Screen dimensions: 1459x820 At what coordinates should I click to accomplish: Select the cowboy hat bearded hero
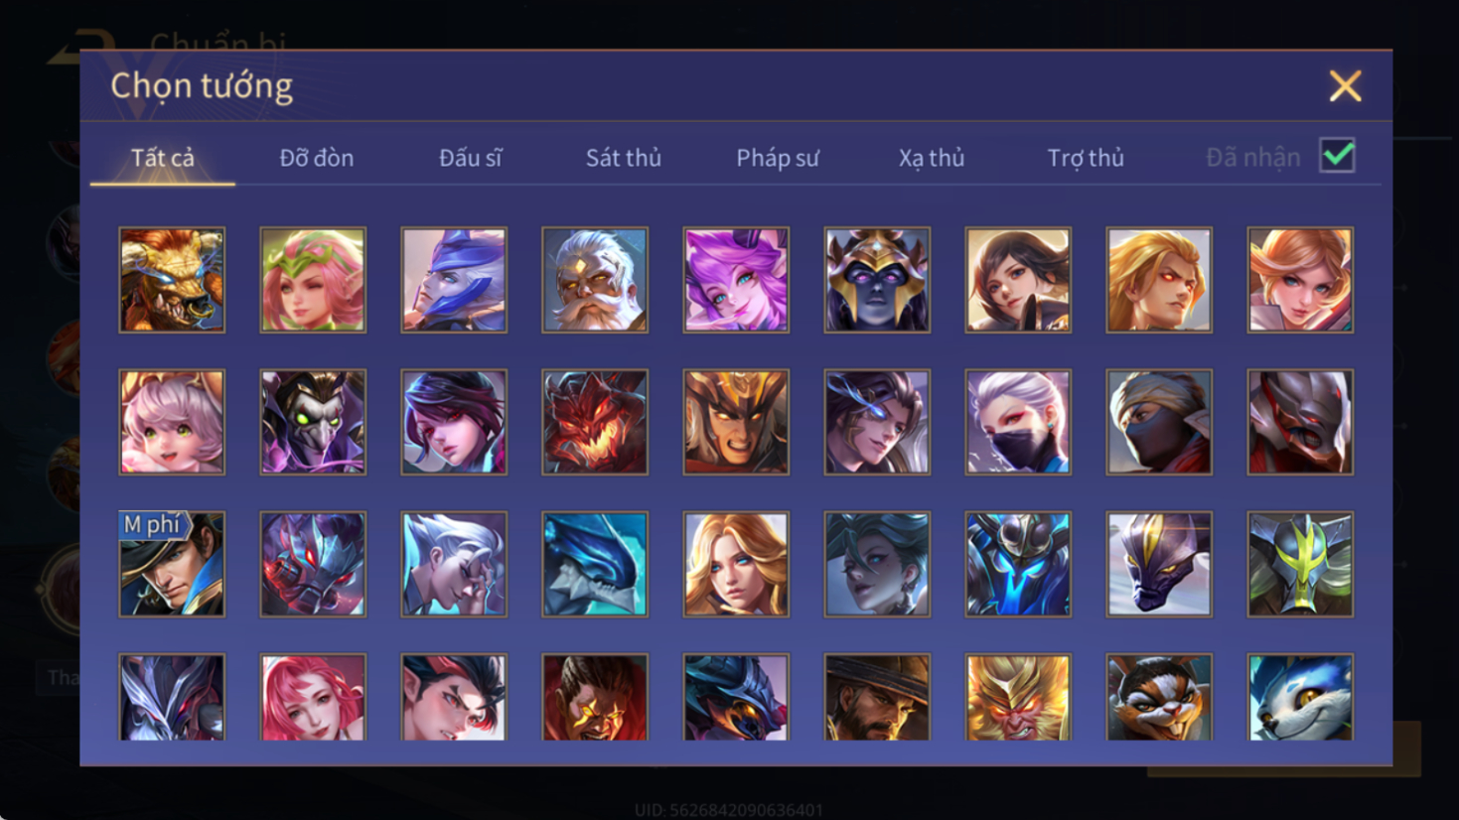click(x=877, y=697)
